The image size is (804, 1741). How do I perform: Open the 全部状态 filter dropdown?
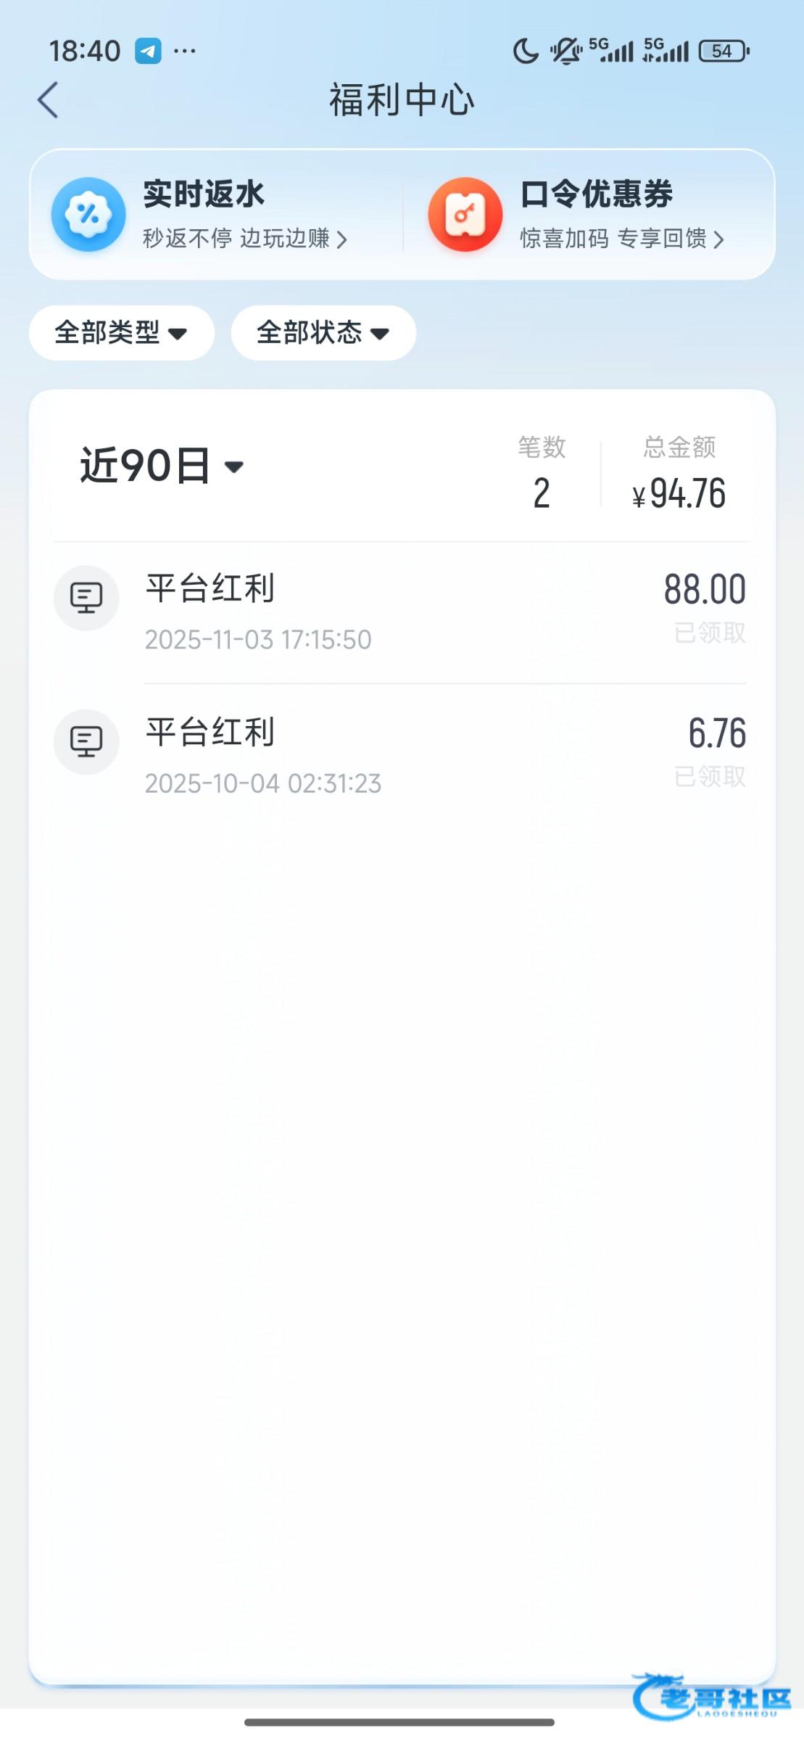[x=323, y=333]
